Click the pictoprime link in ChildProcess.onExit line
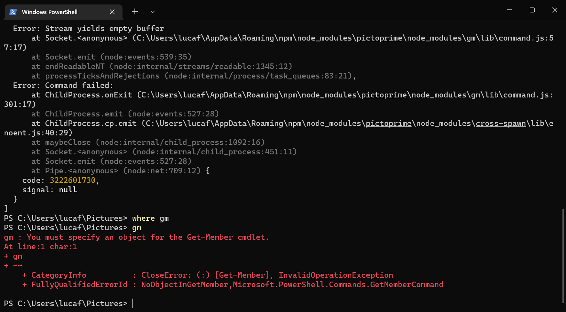 pos(384,95)
